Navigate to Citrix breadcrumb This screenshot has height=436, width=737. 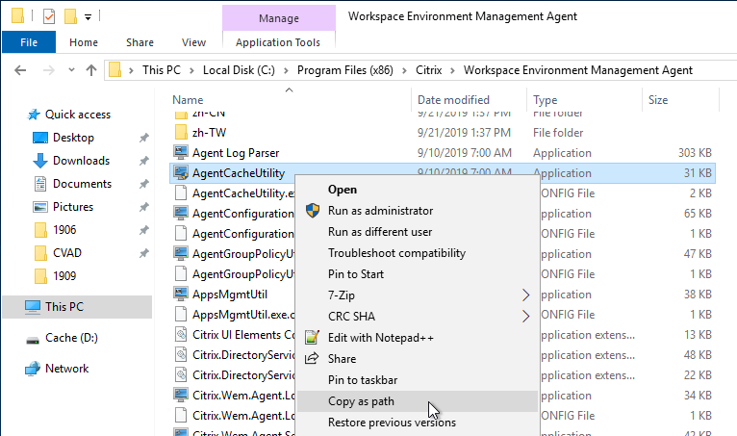coord(429,70)
